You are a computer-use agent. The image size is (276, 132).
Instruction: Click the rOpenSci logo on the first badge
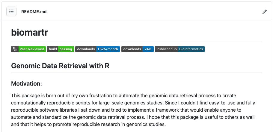click(x=15, y=49)
